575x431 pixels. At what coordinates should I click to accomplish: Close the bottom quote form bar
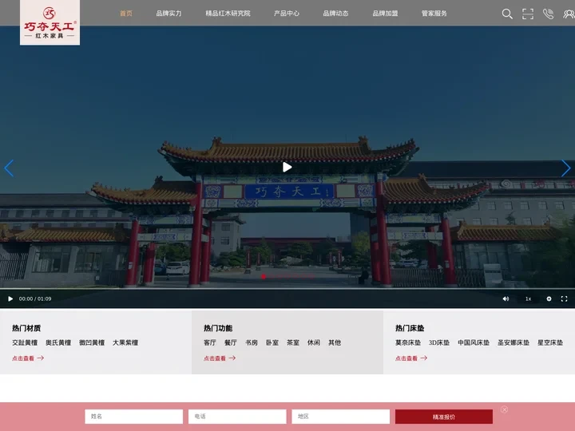(504, 409)
